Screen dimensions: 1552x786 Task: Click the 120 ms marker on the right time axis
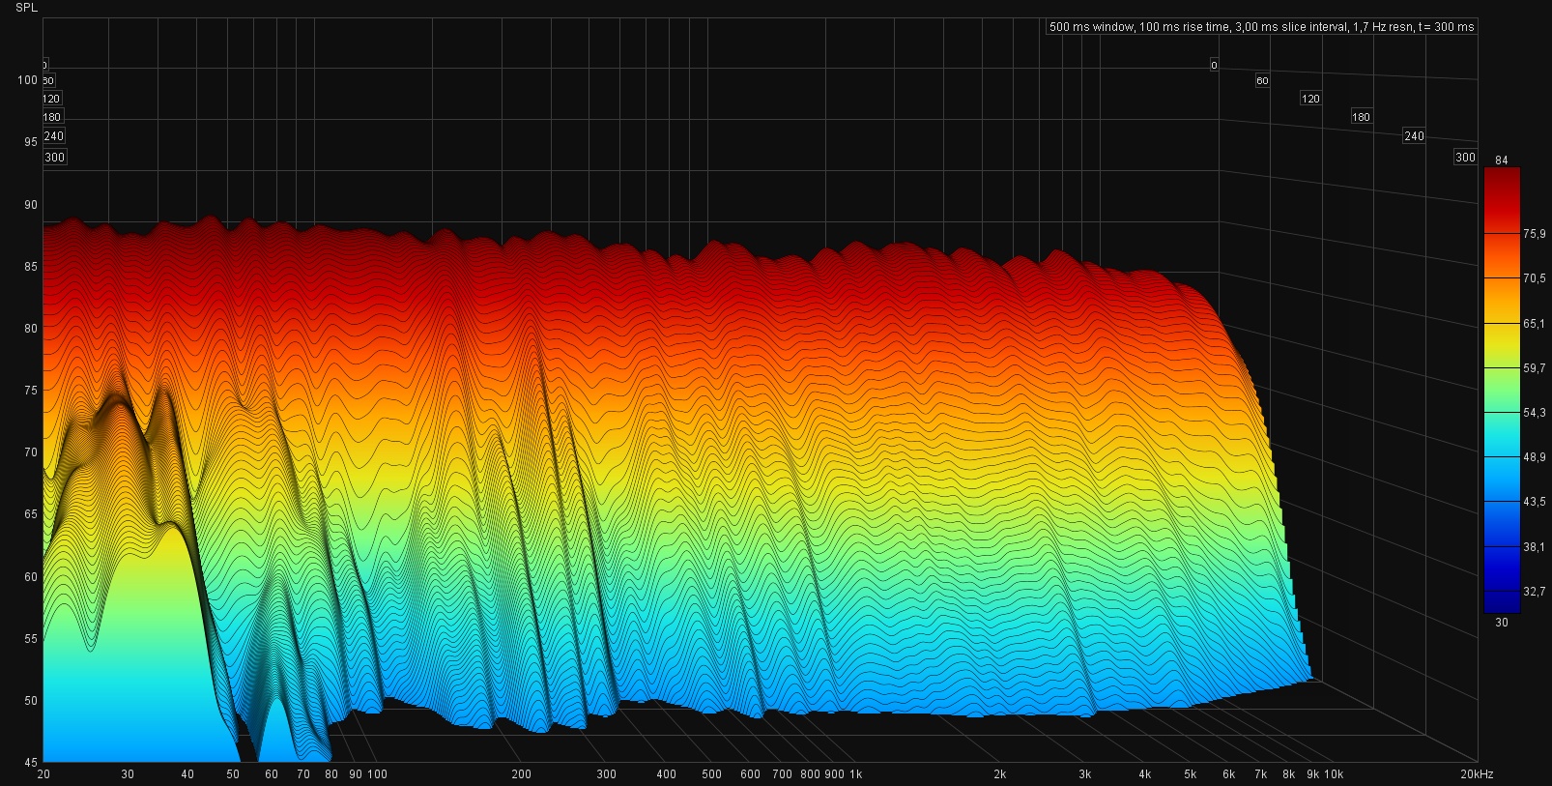[1309, 99]
